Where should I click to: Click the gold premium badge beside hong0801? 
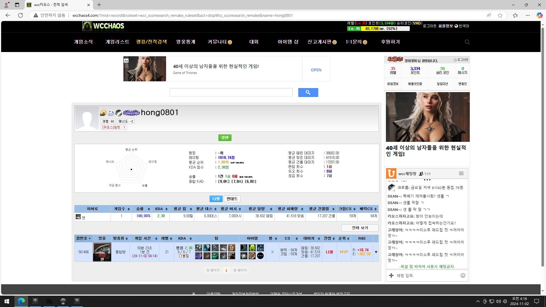[x=103, y=113]
